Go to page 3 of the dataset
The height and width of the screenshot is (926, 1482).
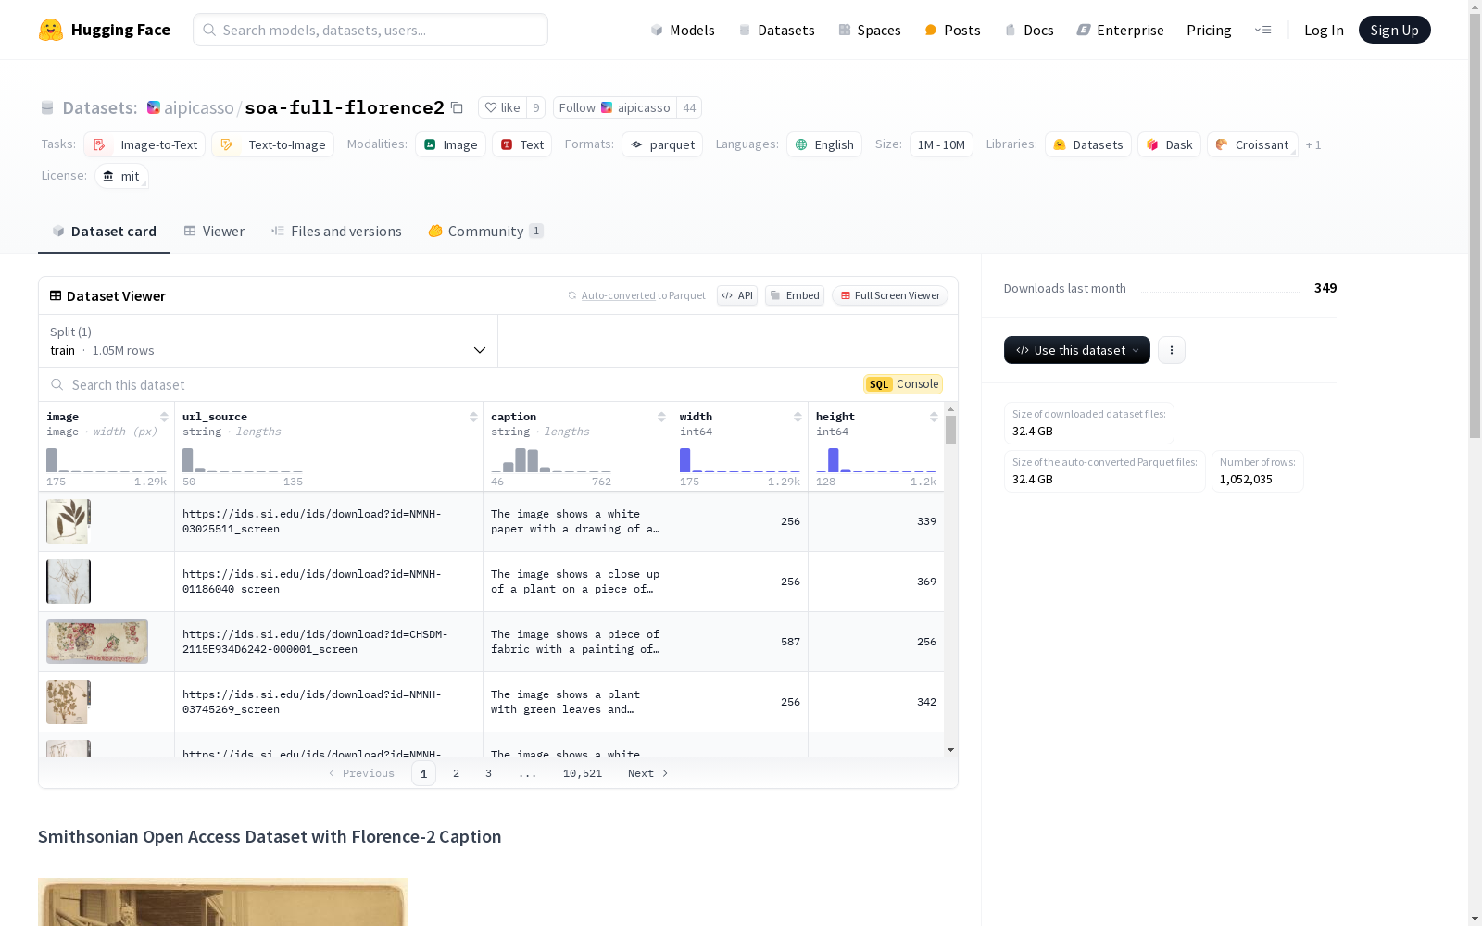pyautogui.click(x=488, y=773)
